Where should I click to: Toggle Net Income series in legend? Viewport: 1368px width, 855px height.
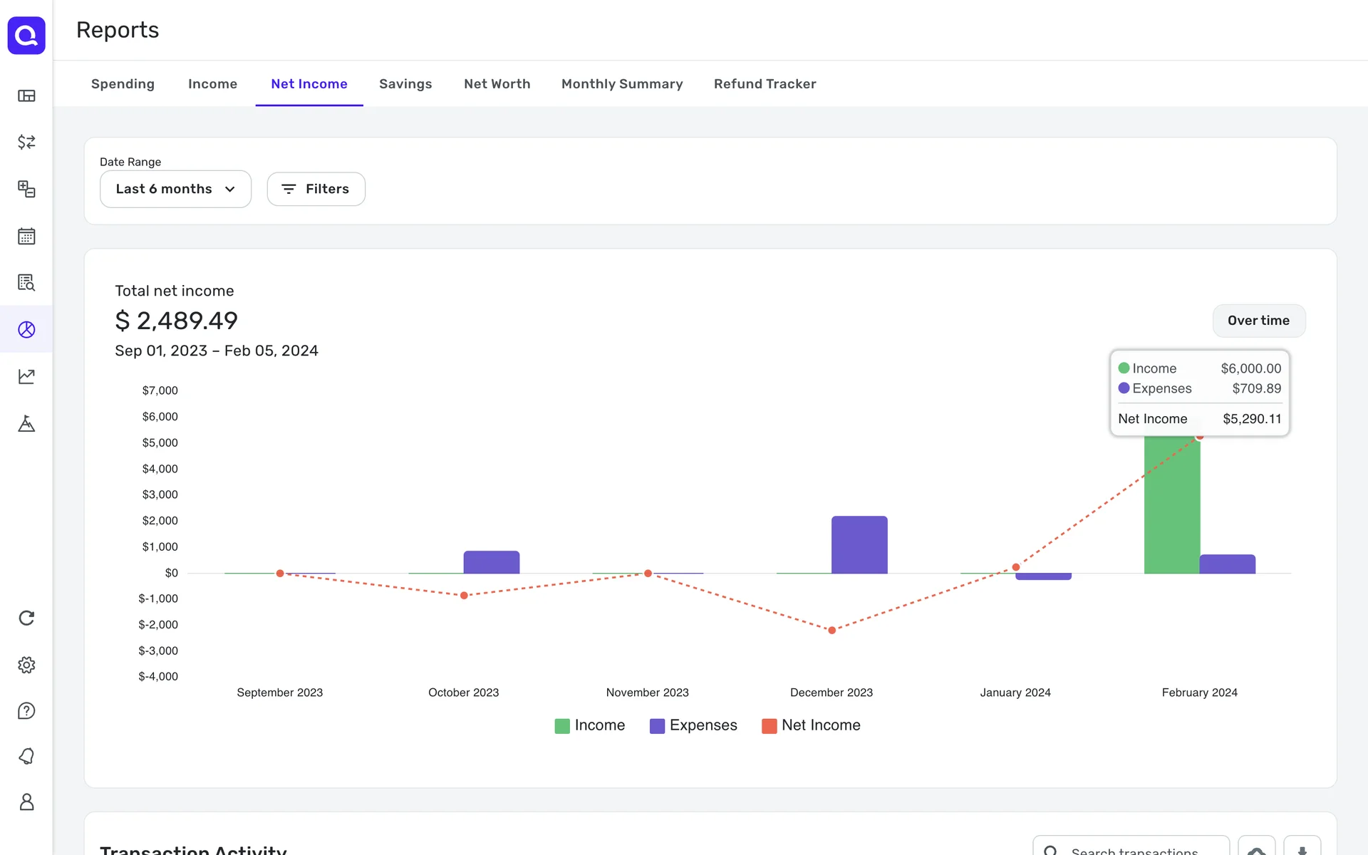811,725
